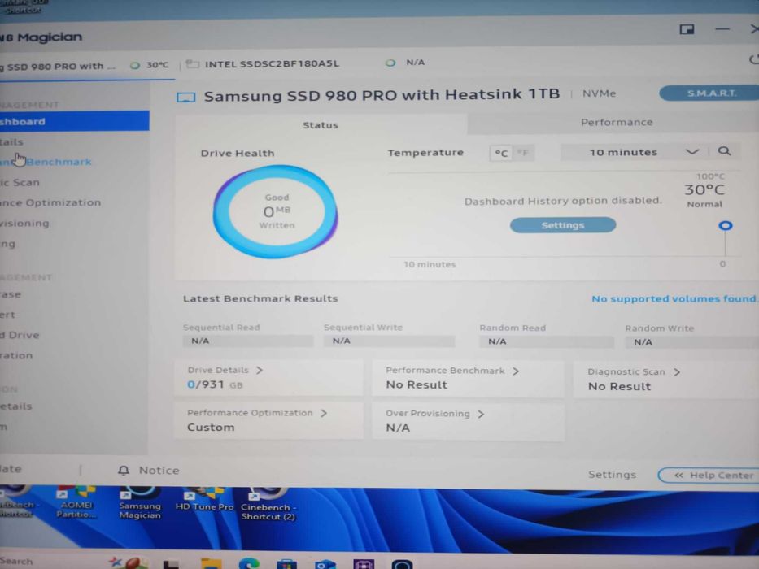The width and height of the screenshot is (759, 569).
Task: Open Settings at the bottom bar
Action: (612, 475)
